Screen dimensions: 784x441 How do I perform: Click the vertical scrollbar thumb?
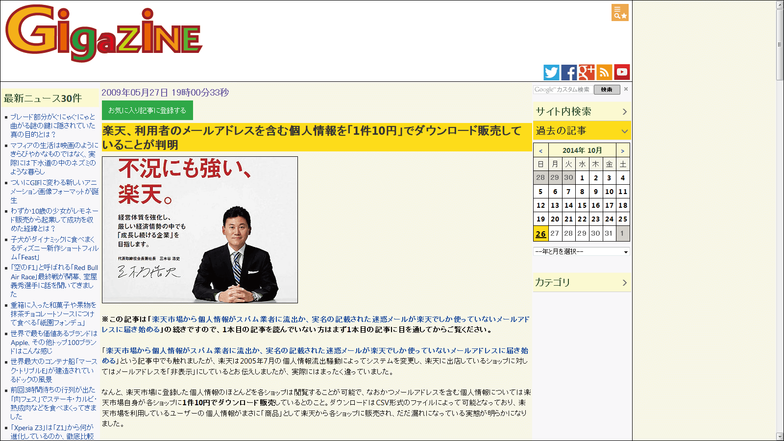click(780, 44)
